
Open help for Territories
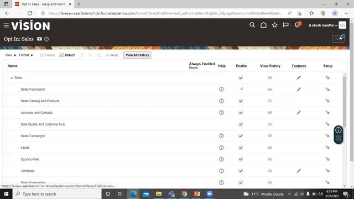[x=221, y=171]
